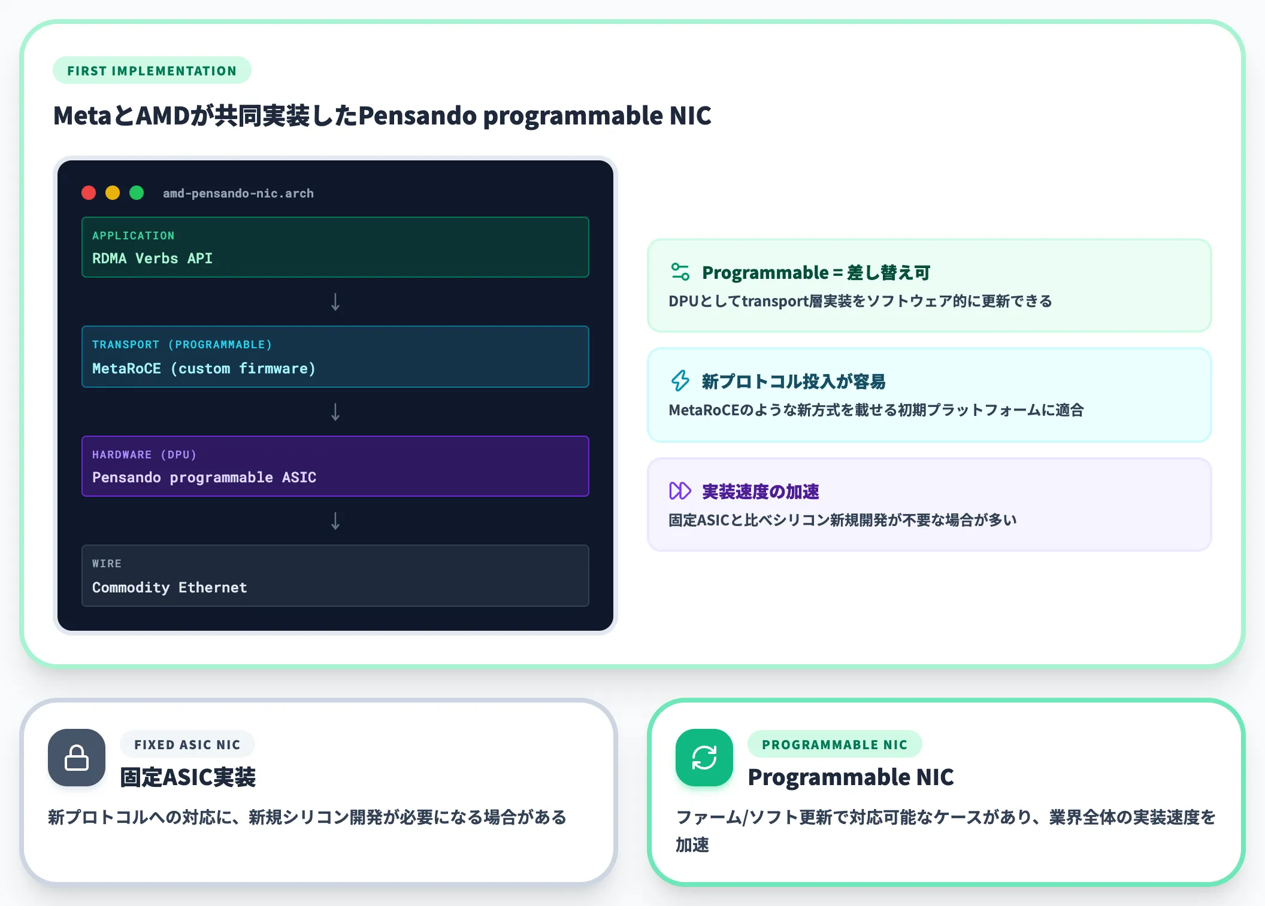
Task: Click the sliders icon beside Programmable = 差し替え可
Action: (680, 272)
